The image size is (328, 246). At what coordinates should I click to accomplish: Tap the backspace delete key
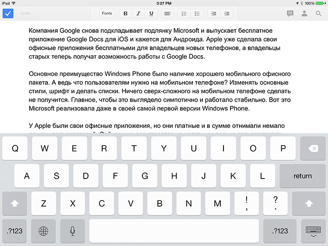[313, 149]
